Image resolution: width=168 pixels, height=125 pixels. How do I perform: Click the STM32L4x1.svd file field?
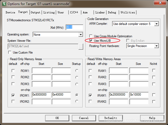pyautogui.click(x=43, y=46)
